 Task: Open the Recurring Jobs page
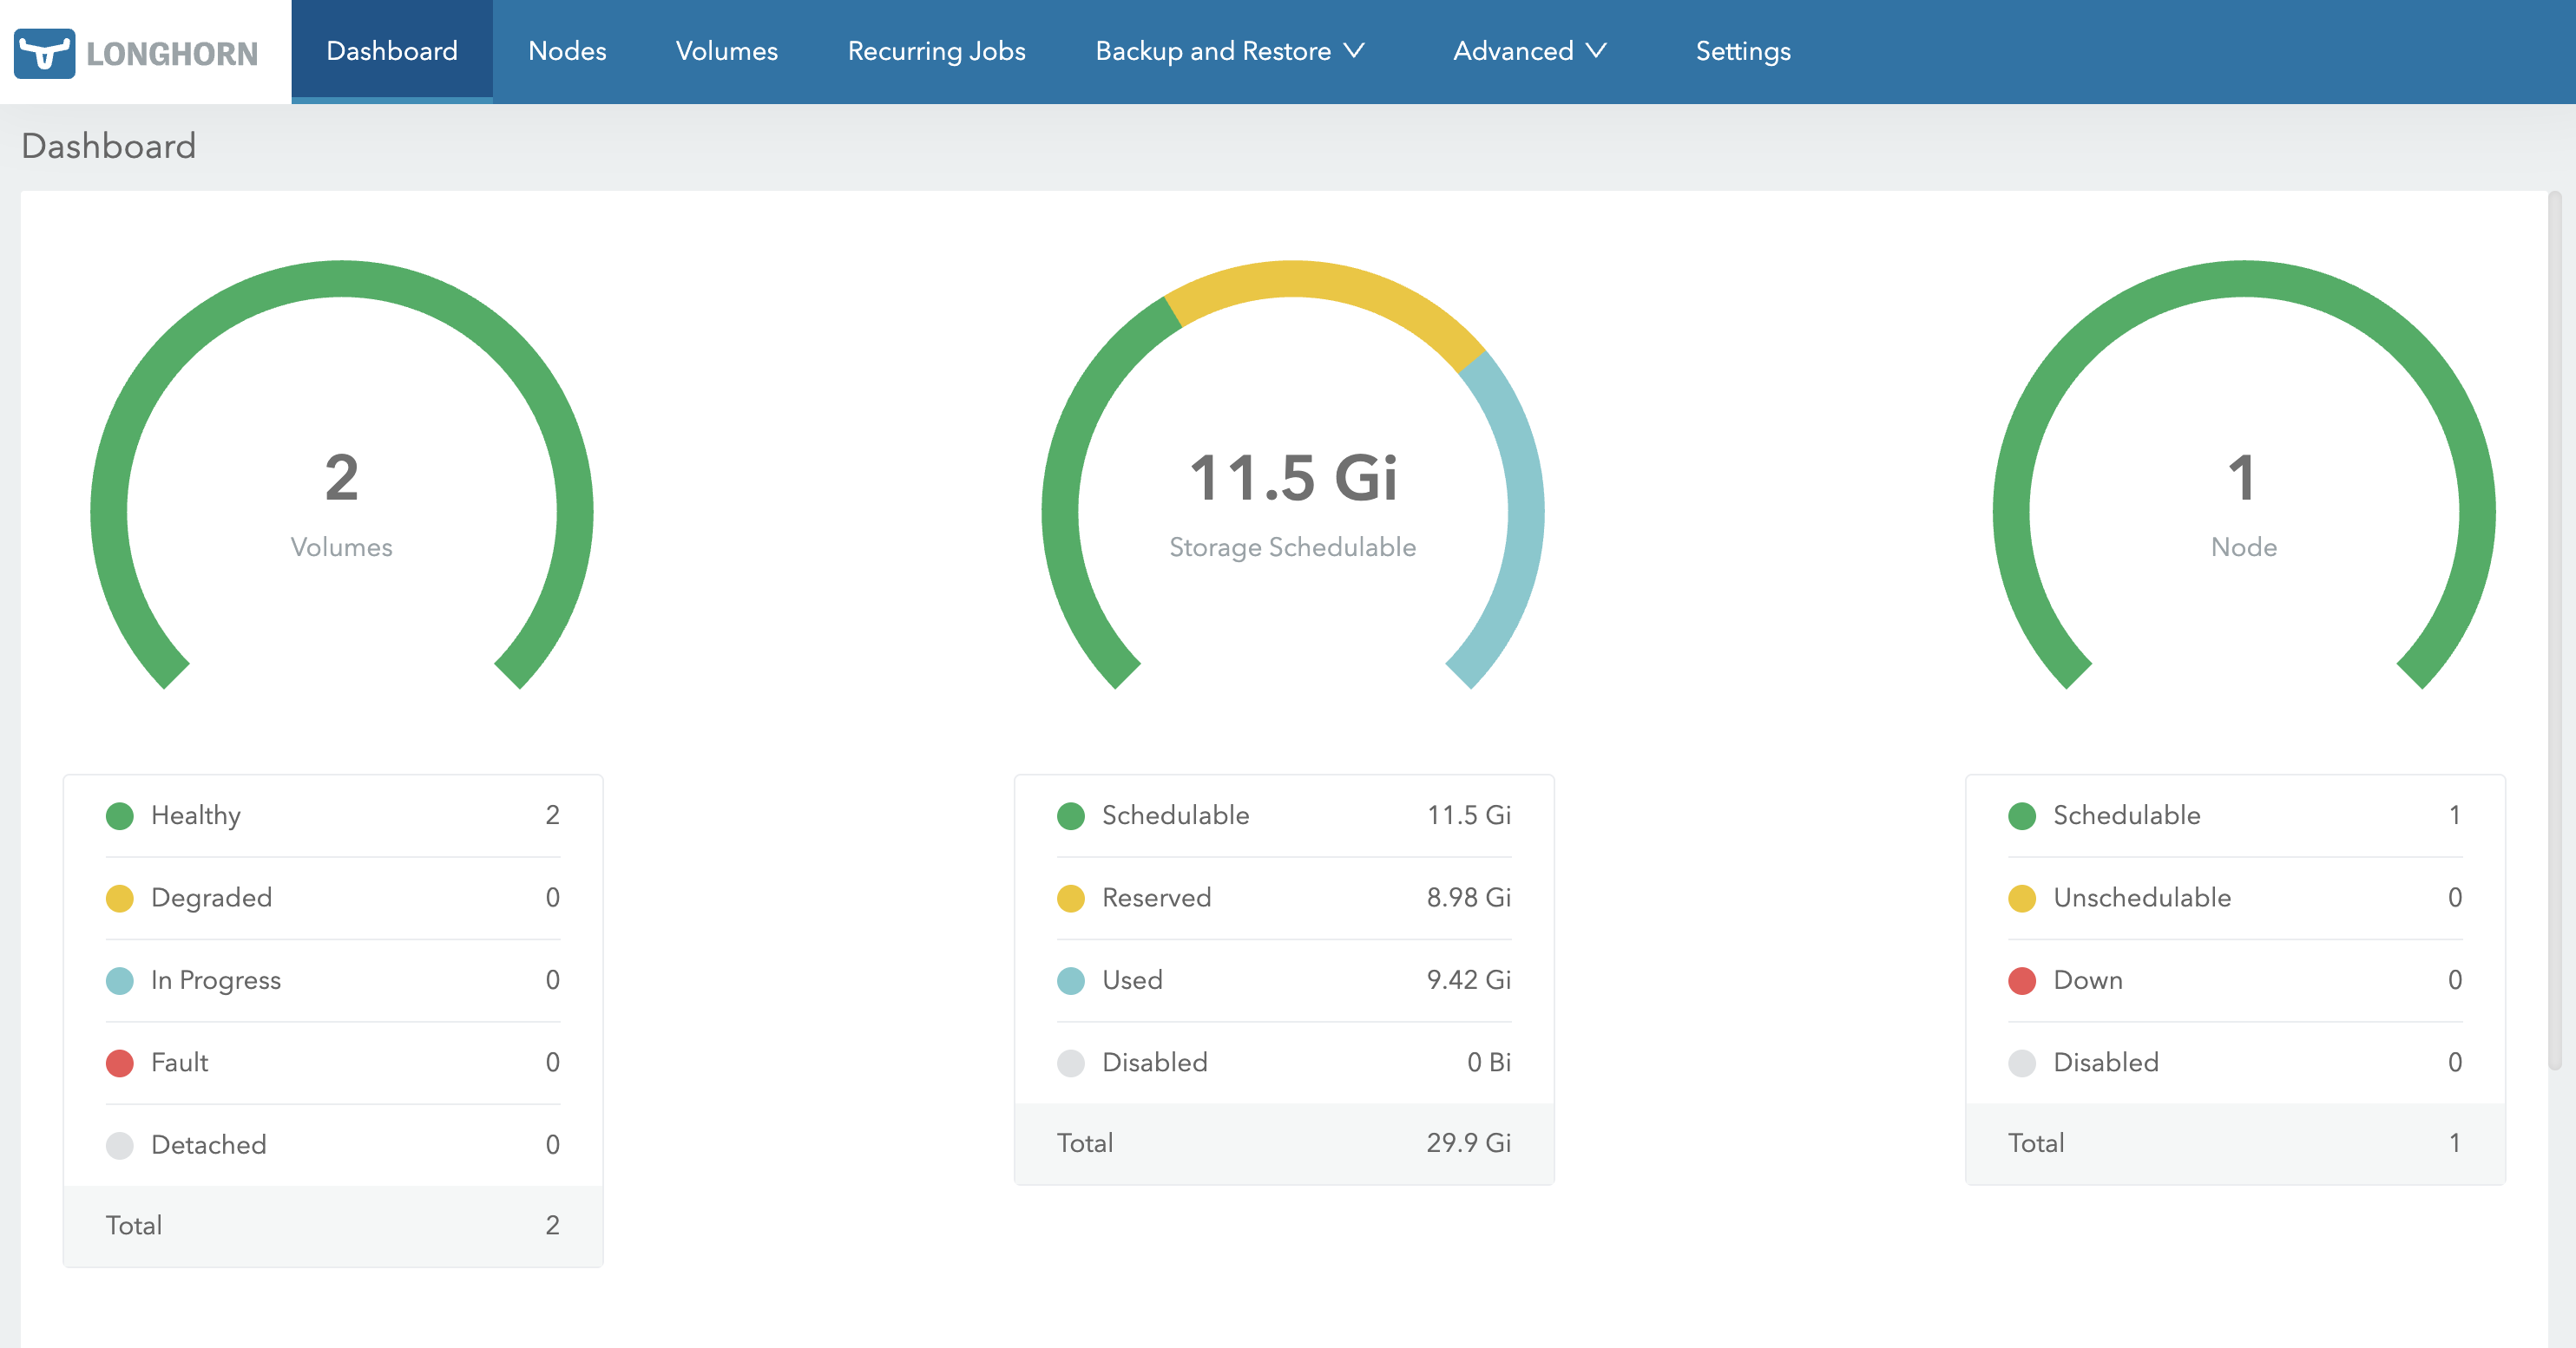pos(935,50)
